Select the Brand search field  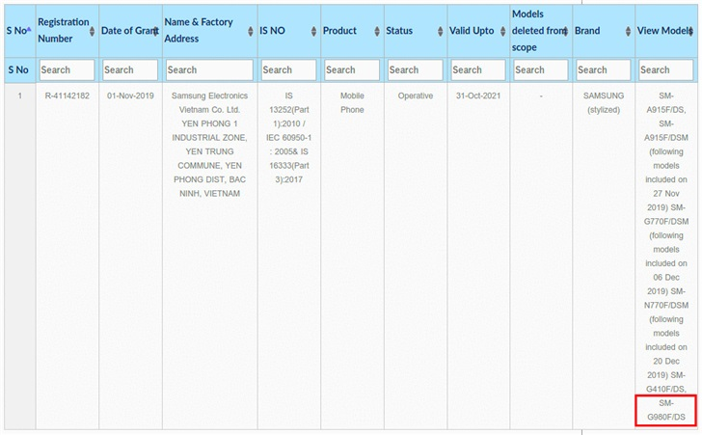(x=603, y=69)
